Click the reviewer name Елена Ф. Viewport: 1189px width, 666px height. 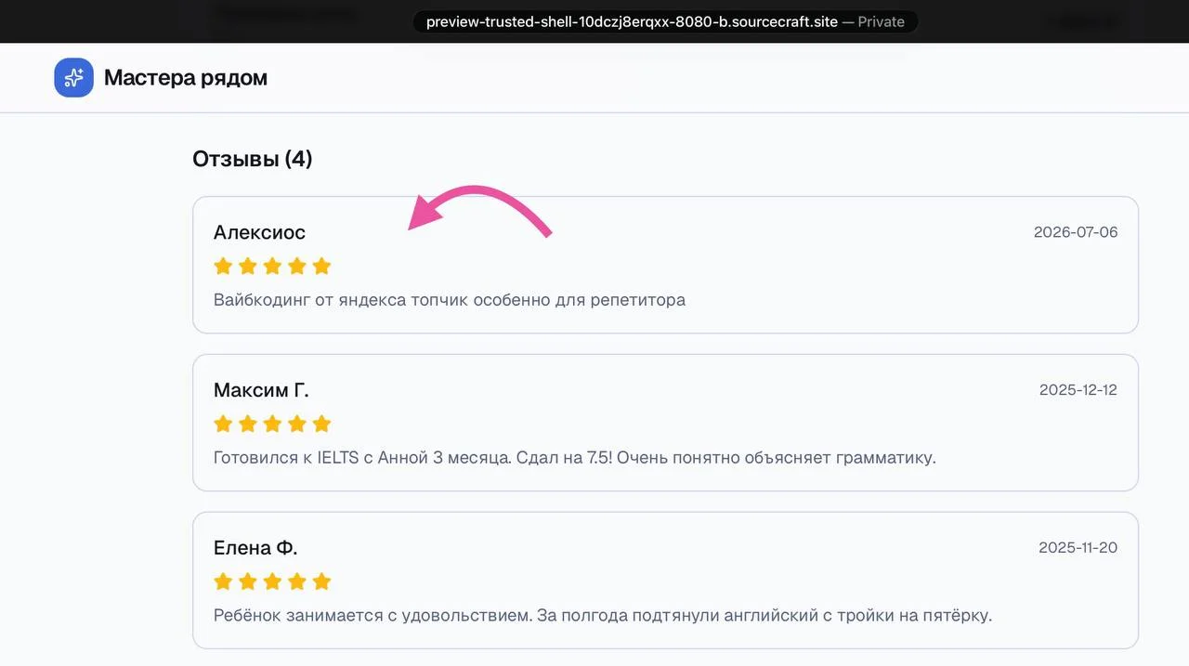[255, 548]
